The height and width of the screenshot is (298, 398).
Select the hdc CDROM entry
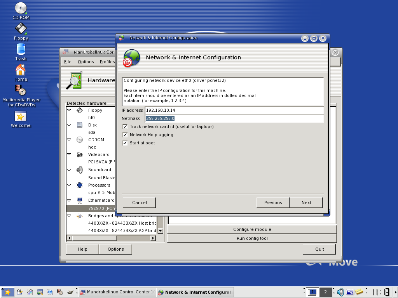coord(92,147)
